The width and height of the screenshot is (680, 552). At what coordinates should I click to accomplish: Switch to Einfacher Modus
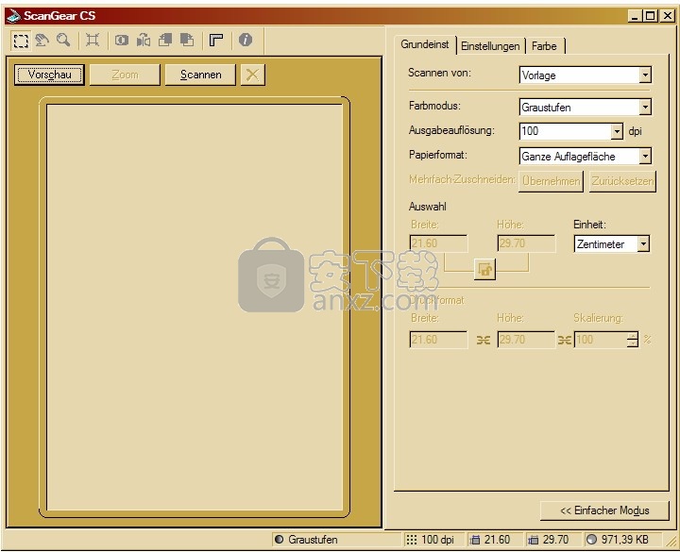[604, 510]
